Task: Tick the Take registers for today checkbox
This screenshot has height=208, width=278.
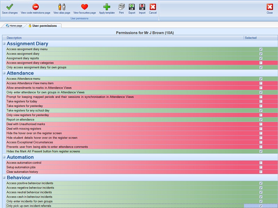Action: [x=261, y=101]
